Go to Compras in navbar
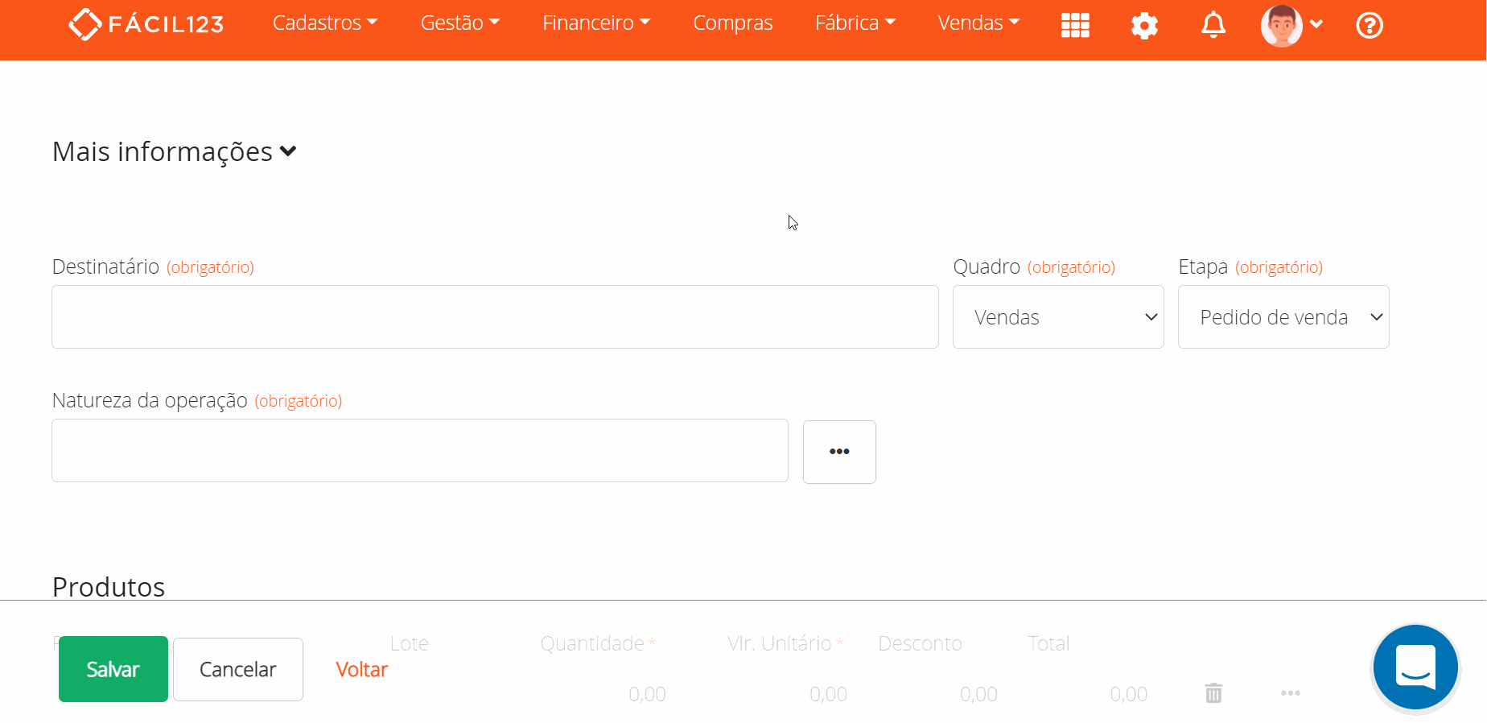The width and height of the screenshot is (1487, 723). coord(732,23)
